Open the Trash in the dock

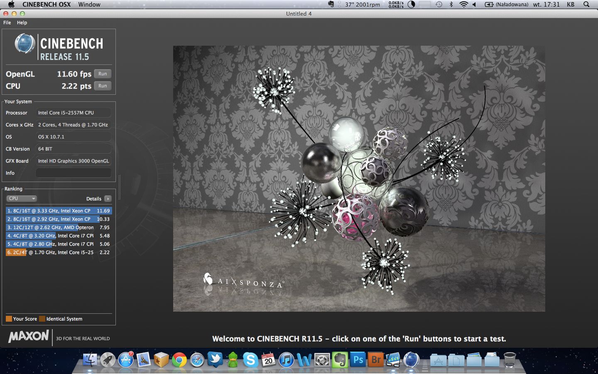tap(510, 360)
